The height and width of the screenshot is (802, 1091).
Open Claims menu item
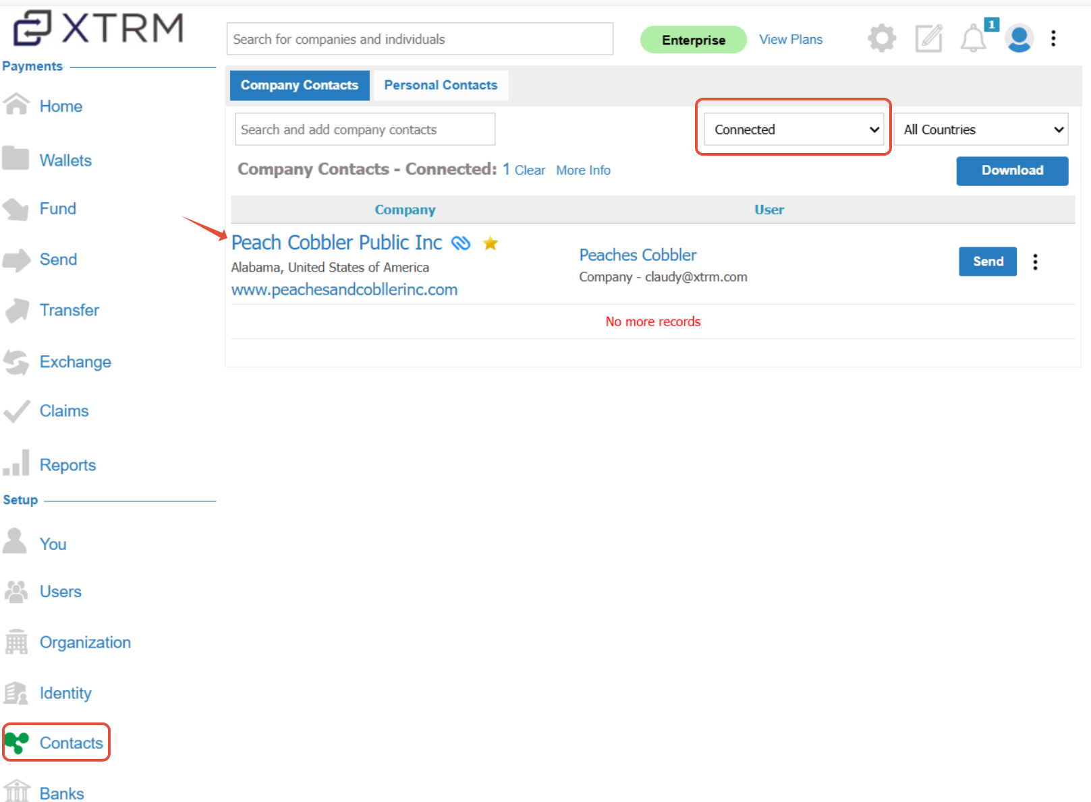pos(64,411)
